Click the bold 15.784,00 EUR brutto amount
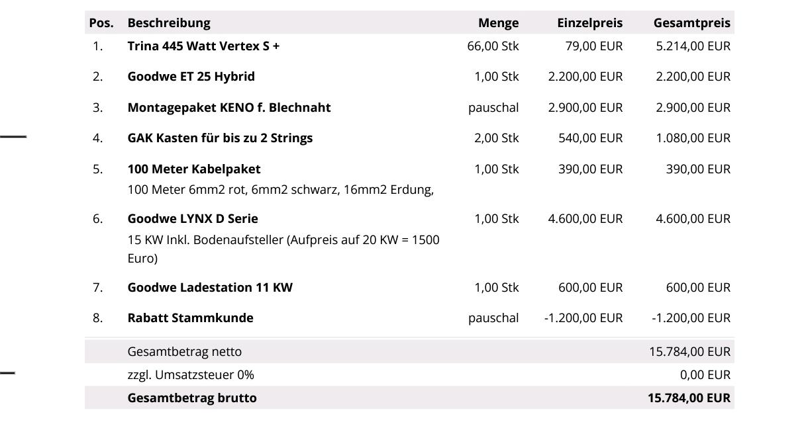The width and height of the screenshot is (808, 424). [689, 398]
